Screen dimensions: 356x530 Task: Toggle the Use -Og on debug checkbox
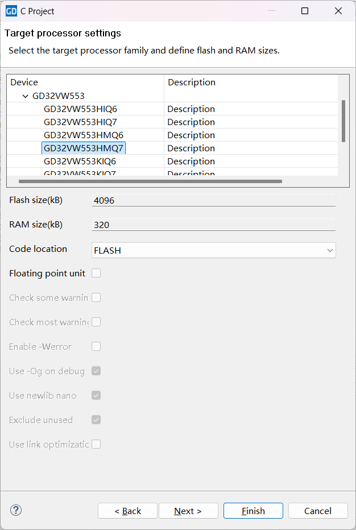click(x=96, y=371)
